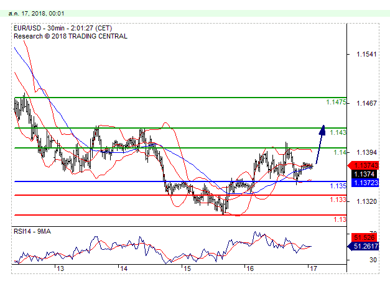Click the red 51.526 RSI value tag

[364, 237]
